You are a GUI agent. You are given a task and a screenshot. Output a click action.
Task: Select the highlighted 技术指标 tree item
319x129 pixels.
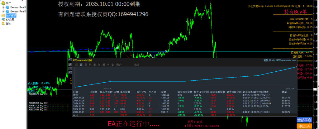11,16
